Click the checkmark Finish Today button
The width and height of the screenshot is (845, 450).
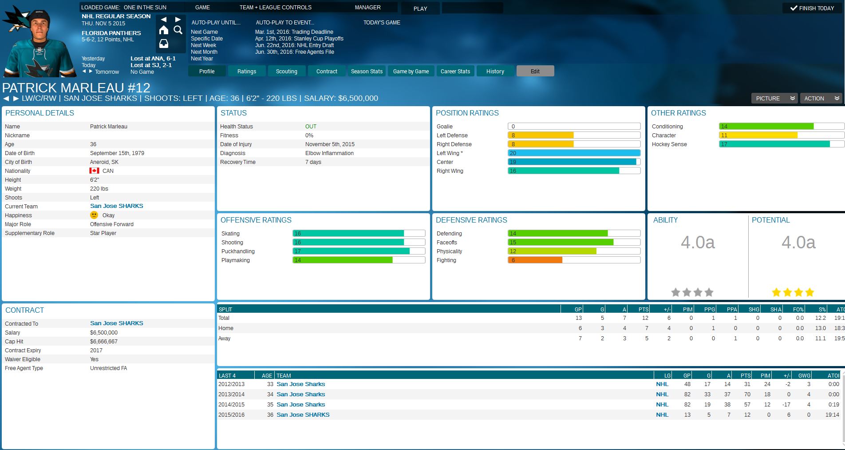pyautogui.click(x=812, y=8)
